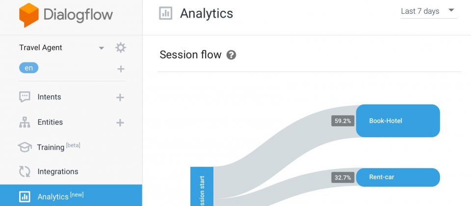Open the Analytics sidebar menu item
The image size is (471, 206).
pyautogui.click(x=71, y=196)
